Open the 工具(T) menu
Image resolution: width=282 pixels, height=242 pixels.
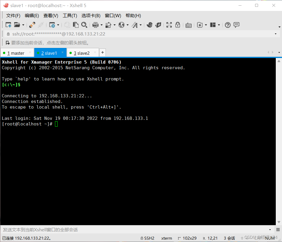(70, 16)
